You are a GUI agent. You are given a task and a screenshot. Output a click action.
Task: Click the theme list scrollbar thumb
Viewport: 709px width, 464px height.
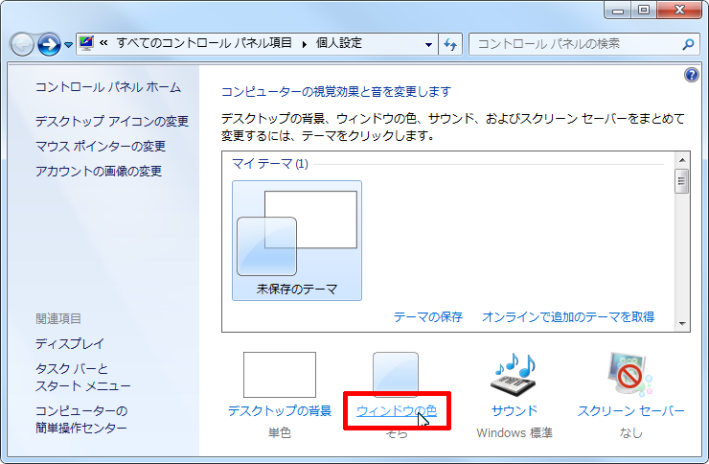click(x=681, y=181)
